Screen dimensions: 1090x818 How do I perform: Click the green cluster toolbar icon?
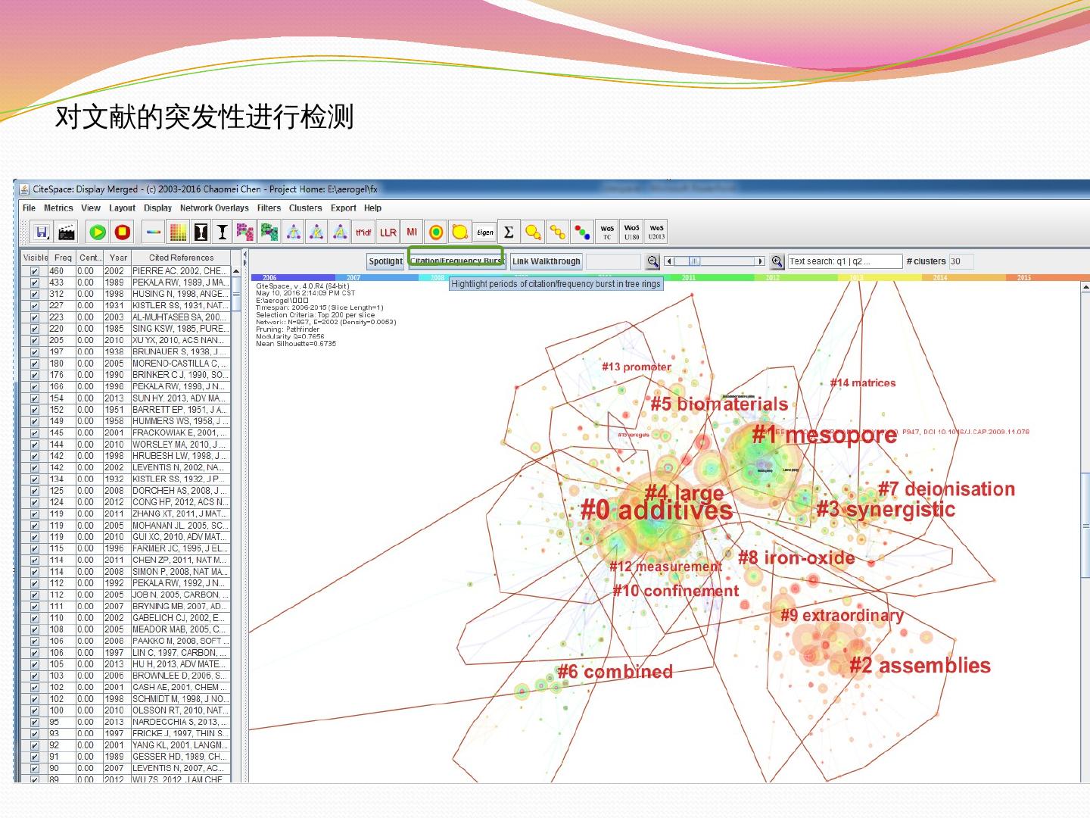tap(269, 232)
